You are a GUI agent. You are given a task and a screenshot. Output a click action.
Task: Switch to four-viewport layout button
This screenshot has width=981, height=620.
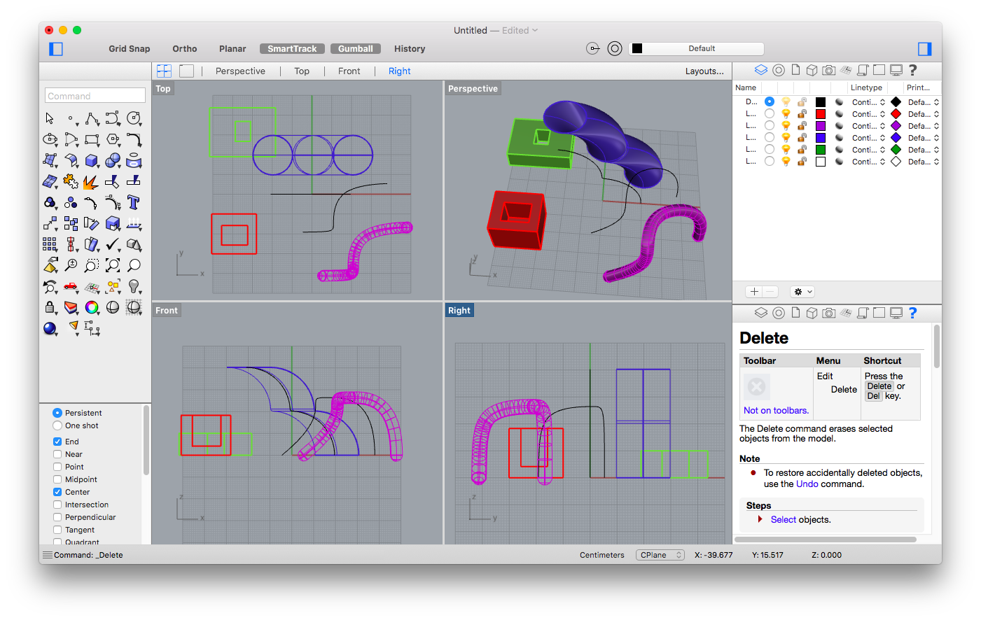165,71
